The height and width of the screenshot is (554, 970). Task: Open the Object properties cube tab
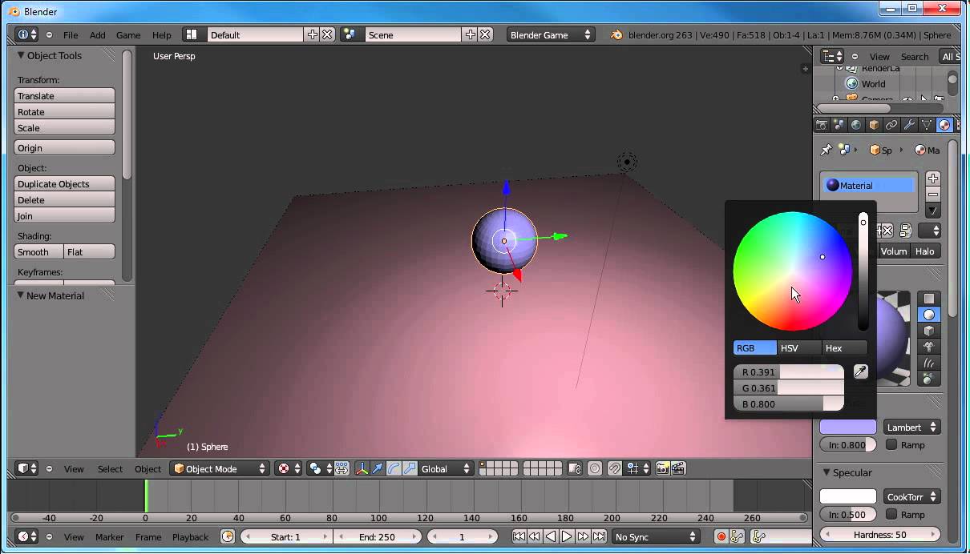(x=874, y=125)
